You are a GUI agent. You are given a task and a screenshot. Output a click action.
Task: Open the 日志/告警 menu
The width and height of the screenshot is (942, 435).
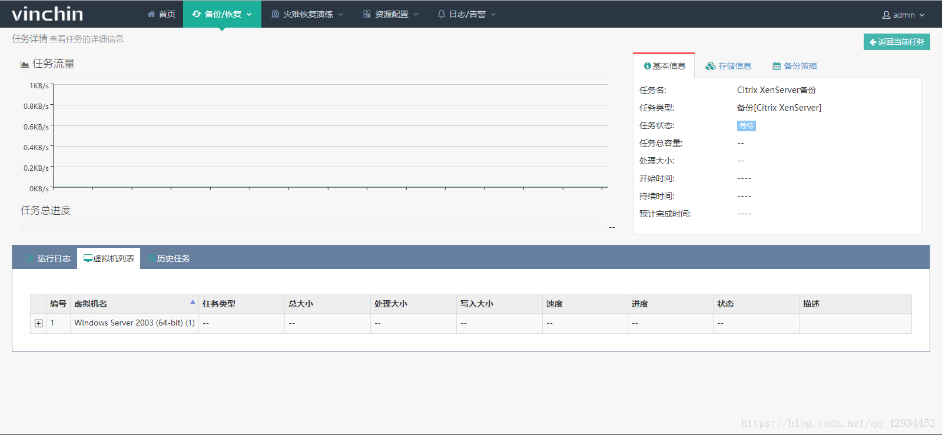coord(466,14)
